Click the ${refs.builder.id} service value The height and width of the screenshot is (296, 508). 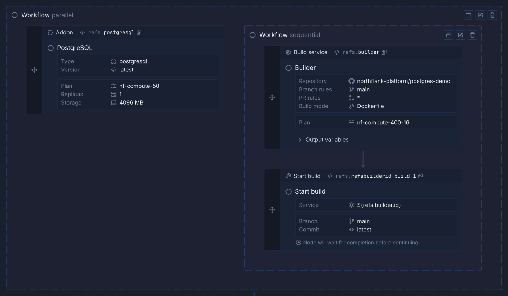click(379, 205)
